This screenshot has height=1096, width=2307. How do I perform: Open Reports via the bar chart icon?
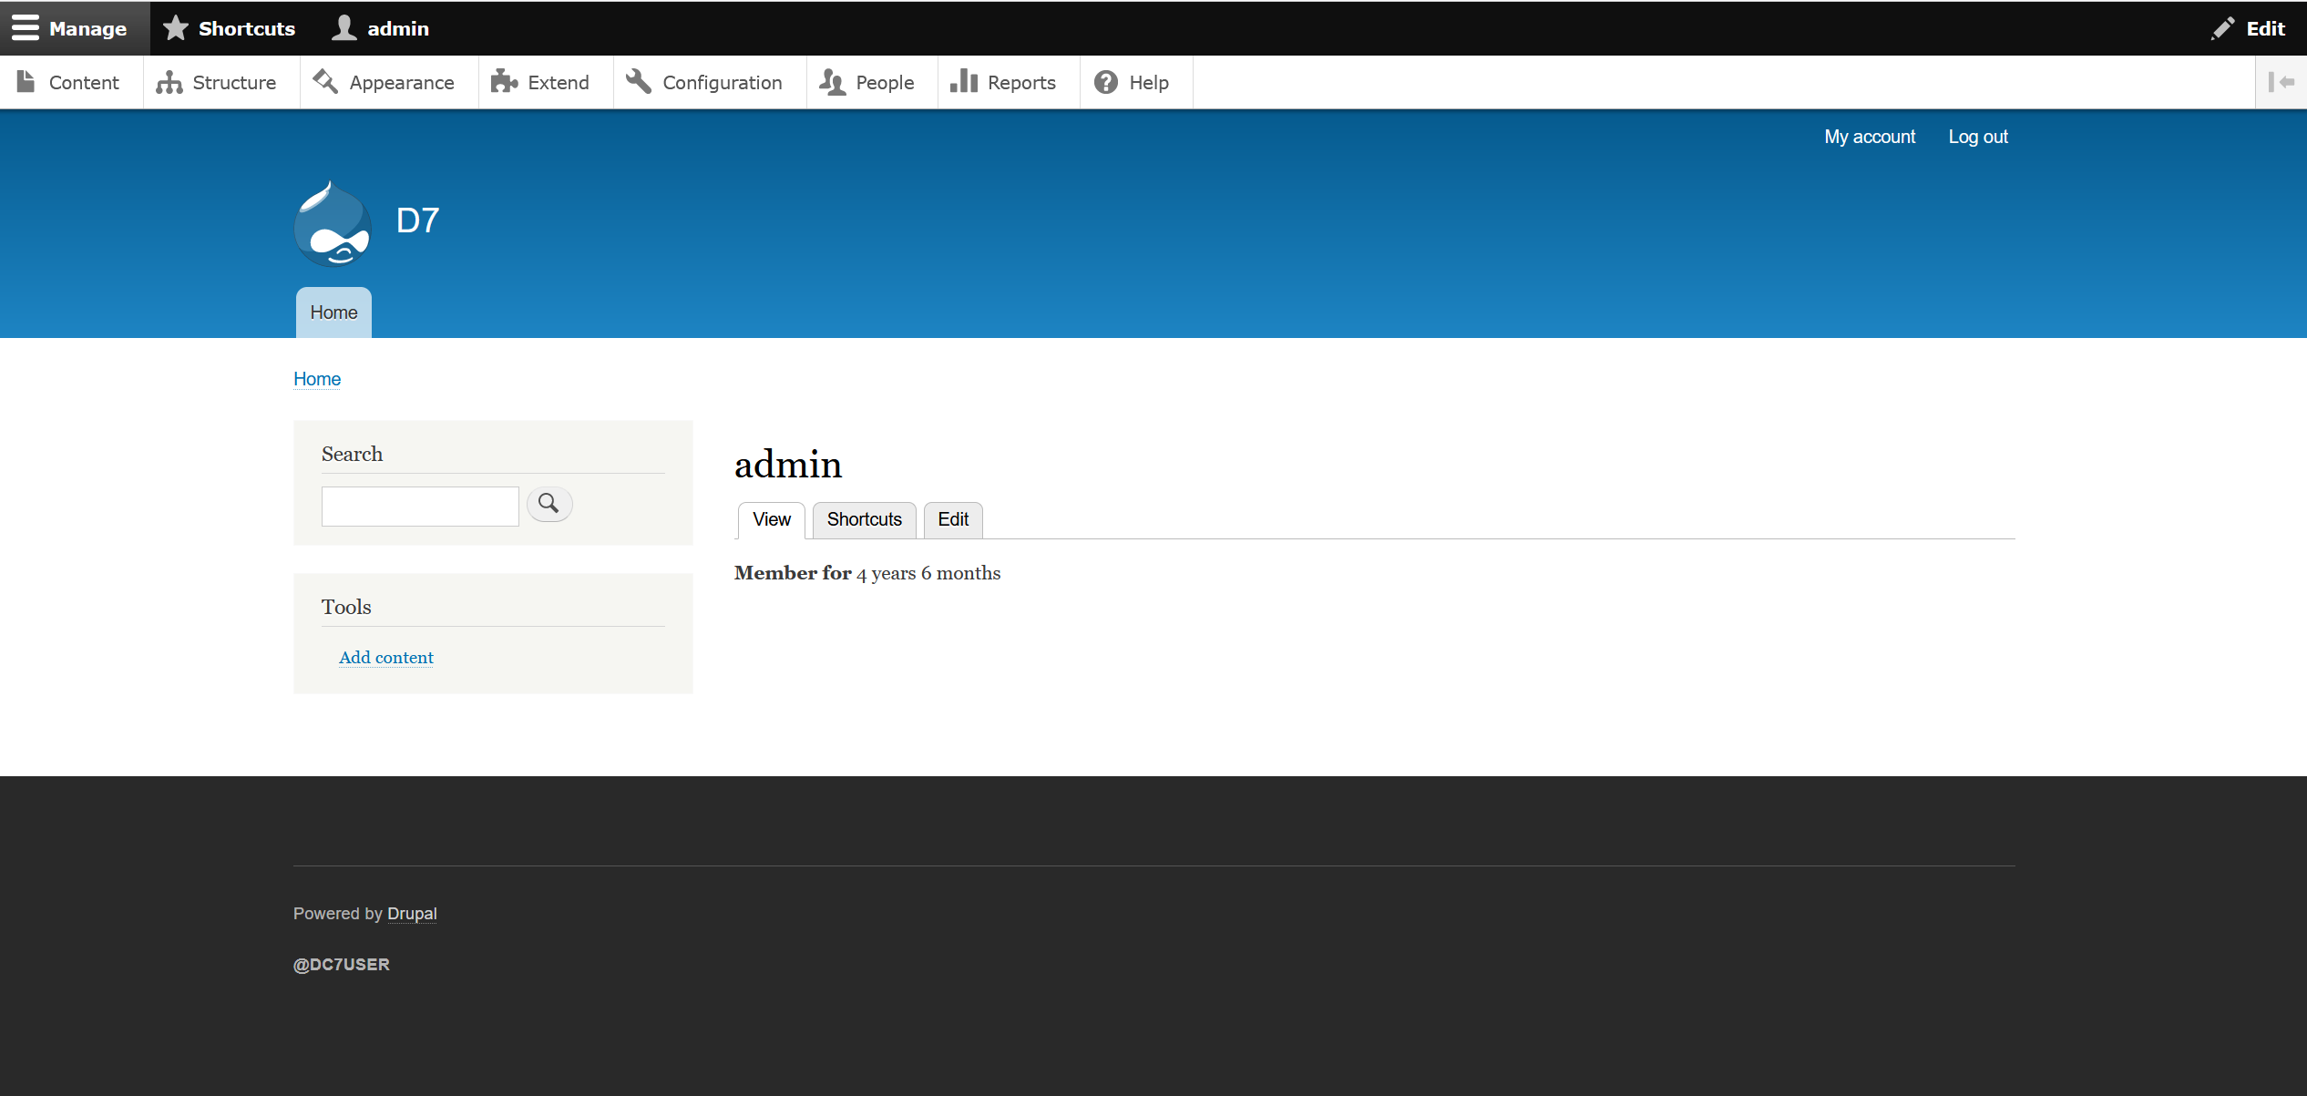coord(964,82)
